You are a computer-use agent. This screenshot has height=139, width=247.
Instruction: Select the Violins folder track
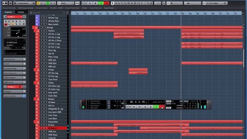51,31
